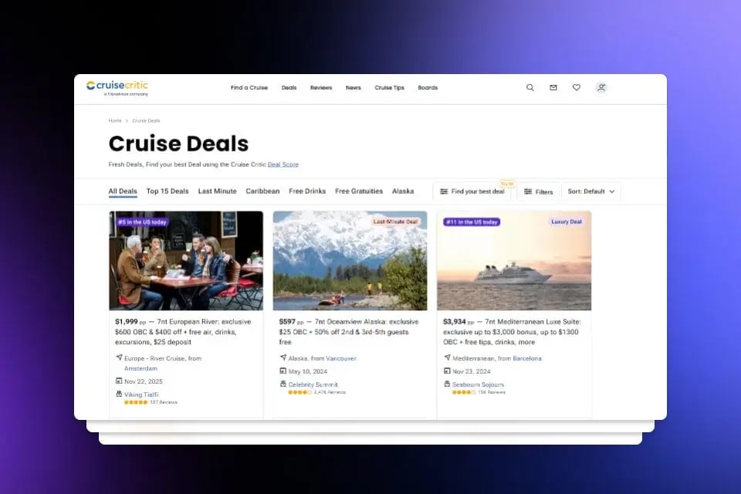Click Seabourn Sojourn star rating
Image resolution: width=741 pixels, height=494 pixels.
(x=464, y=392)
